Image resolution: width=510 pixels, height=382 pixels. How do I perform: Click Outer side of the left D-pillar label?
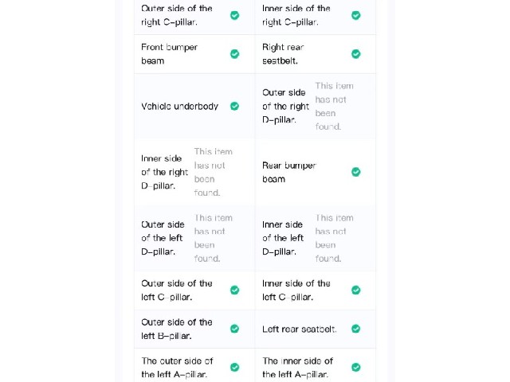[163, 238]
